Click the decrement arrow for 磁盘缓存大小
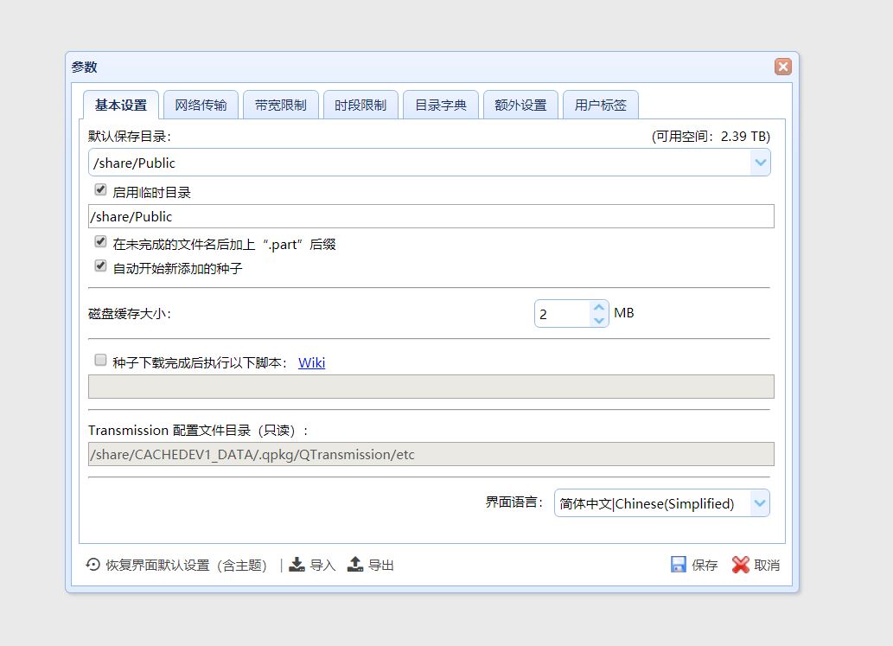This screenshot has height=646, width=893. coord(597,320)
